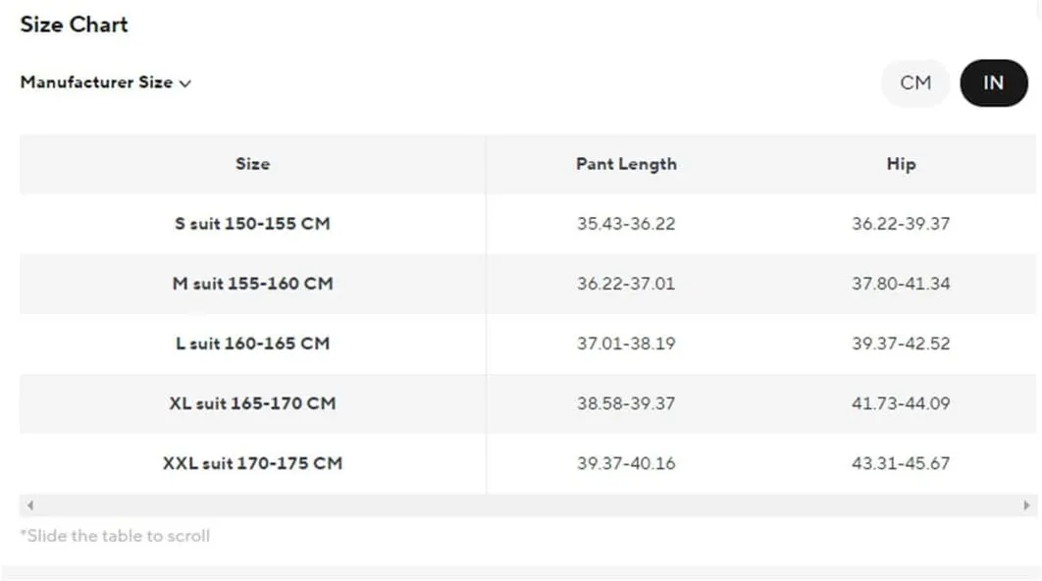1042x581 pixels.
Task: Select the Size column header
Action: (x=252, y=164)
